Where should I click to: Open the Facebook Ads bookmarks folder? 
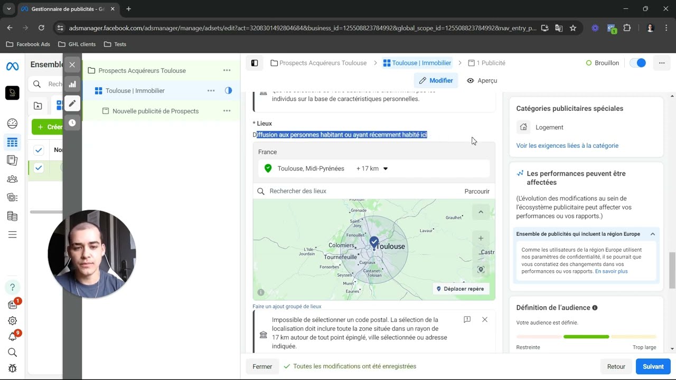pyautogui.click(x=28, y=44)
